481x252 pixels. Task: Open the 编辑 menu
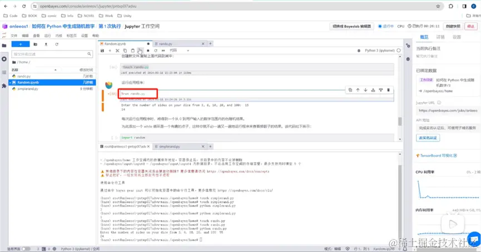(x=25, y=36)
